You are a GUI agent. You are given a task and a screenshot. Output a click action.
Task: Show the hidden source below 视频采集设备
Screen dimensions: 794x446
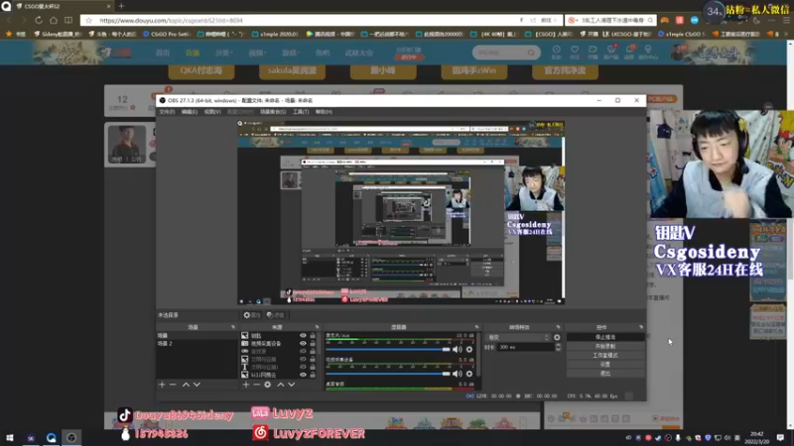[x=303, y=352]
